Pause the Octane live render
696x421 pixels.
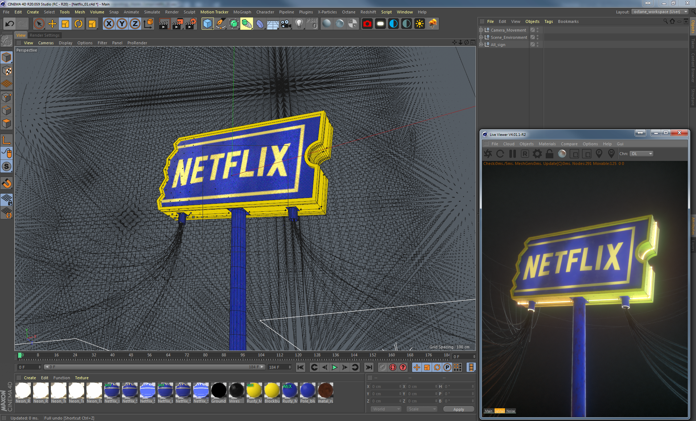click(513, 153)
